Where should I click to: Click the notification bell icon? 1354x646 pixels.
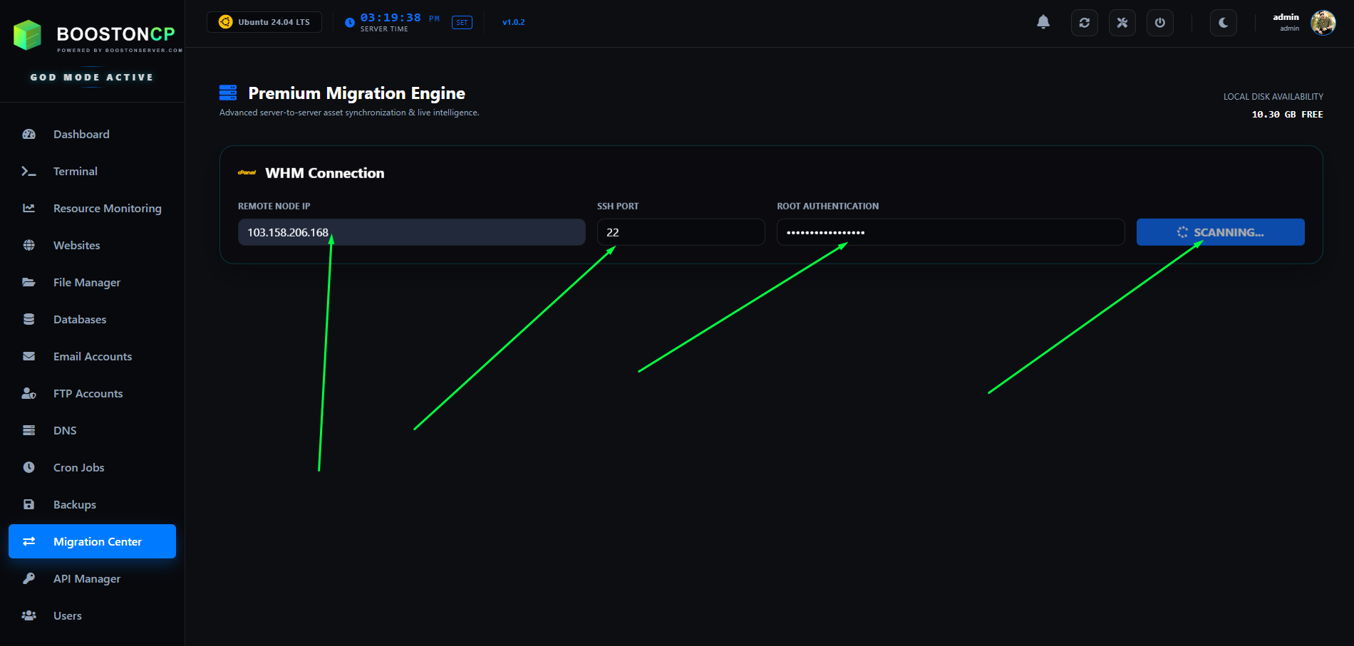[1043, 22]
